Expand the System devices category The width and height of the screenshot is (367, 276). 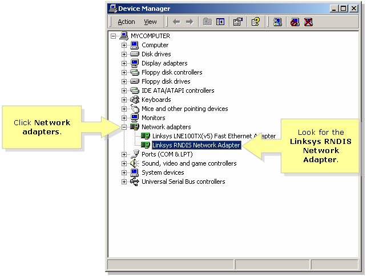pyautogui.click(x=124, y=172)
